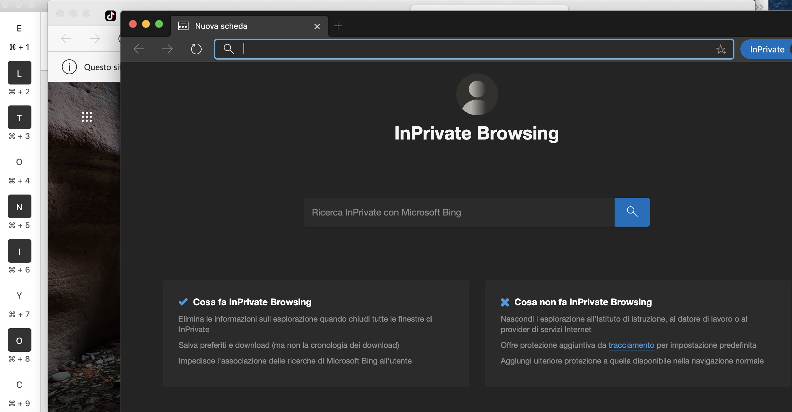
Task: Open the dotted app launcher grid on the wallpaper
Action: click(86, 117)
